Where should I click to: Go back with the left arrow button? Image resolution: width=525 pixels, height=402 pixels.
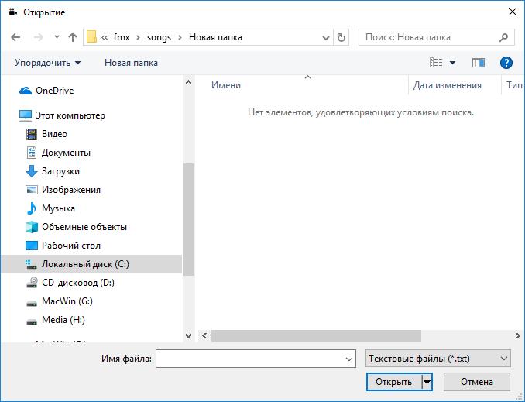(15, 37)
